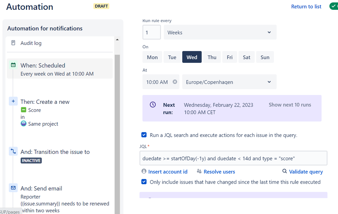338x214 pixels.
Task: Select Fri as run day
Action: pyautogui.click(x=230, y=57)
